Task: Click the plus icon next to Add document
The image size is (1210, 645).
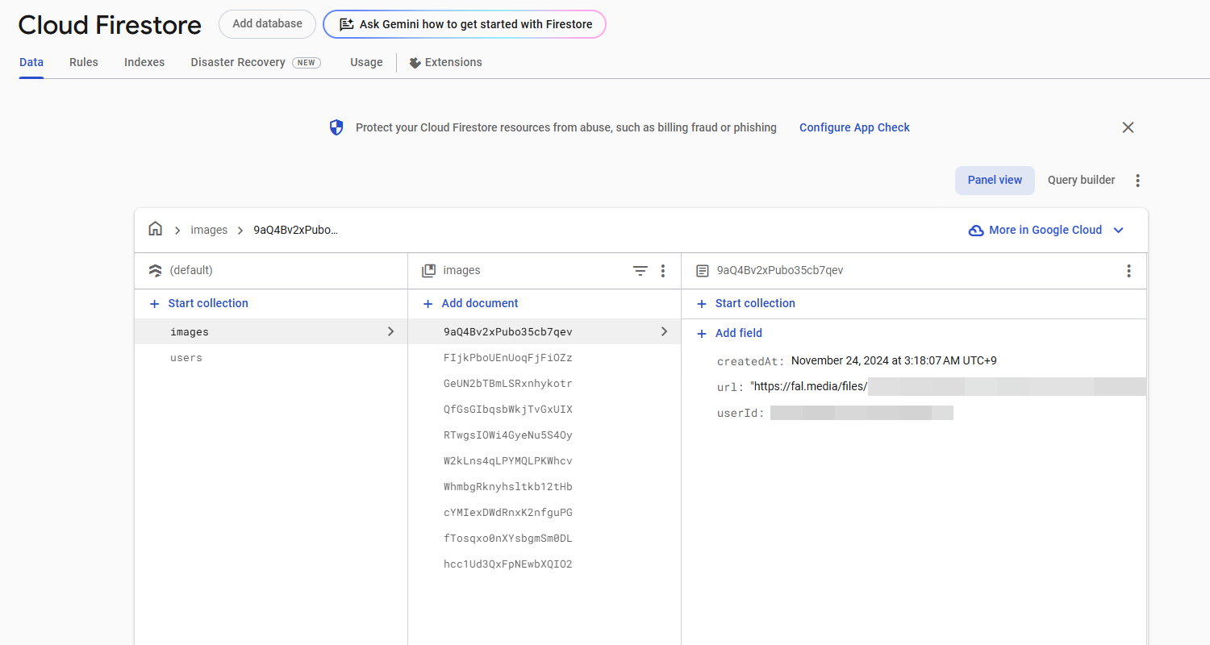Action: click(x=428, y=304)
